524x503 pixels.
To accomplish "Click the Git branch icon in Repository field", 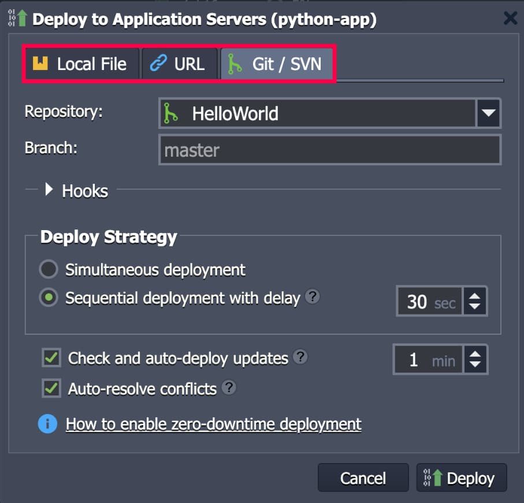I will pos(171,113).
